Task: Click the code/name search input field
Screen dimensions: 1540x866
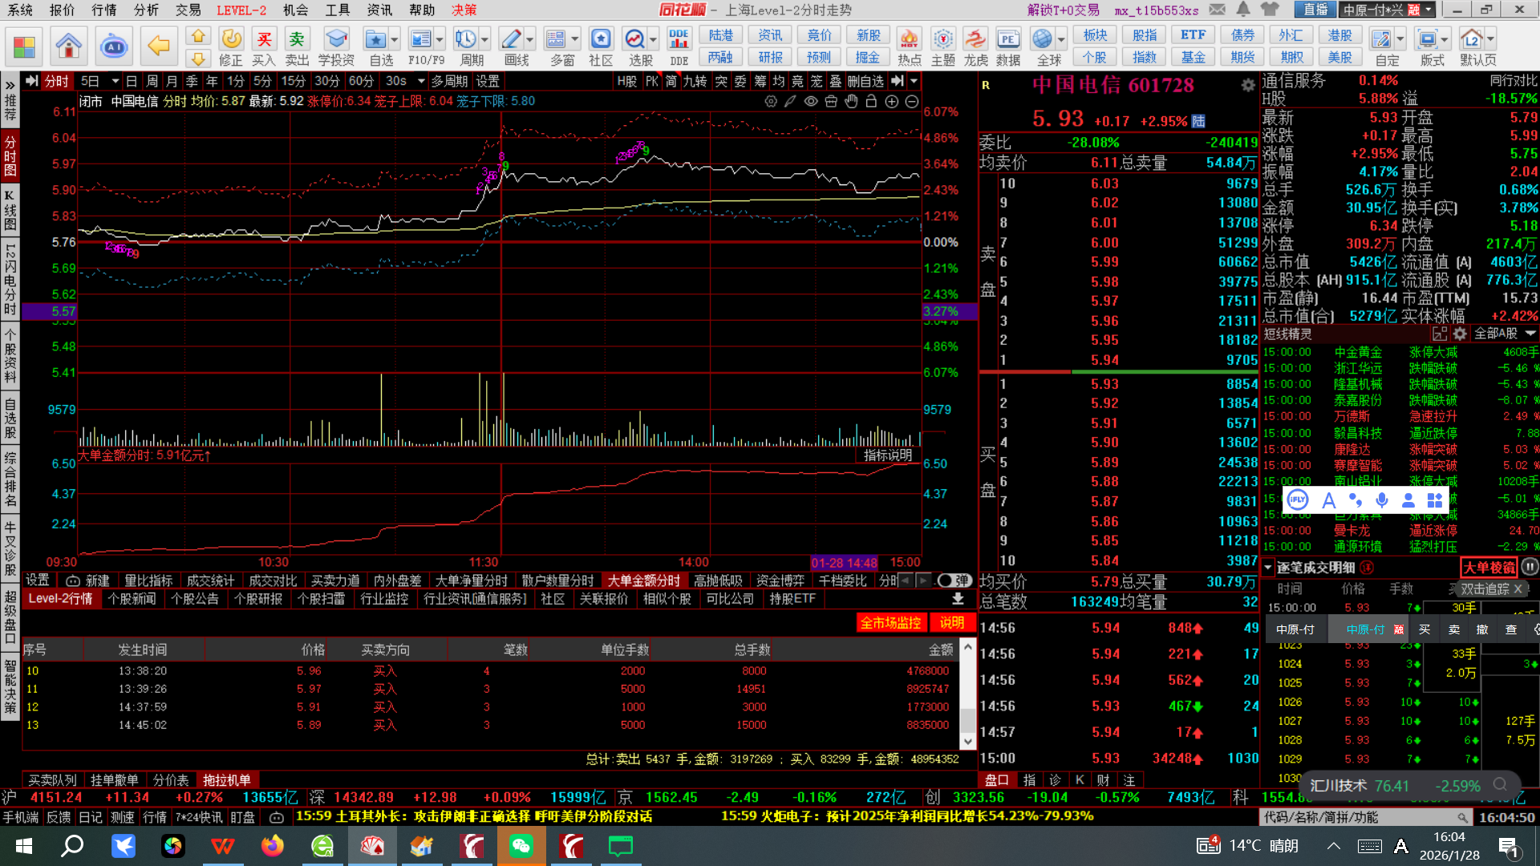Action: tap(1357, 817)
